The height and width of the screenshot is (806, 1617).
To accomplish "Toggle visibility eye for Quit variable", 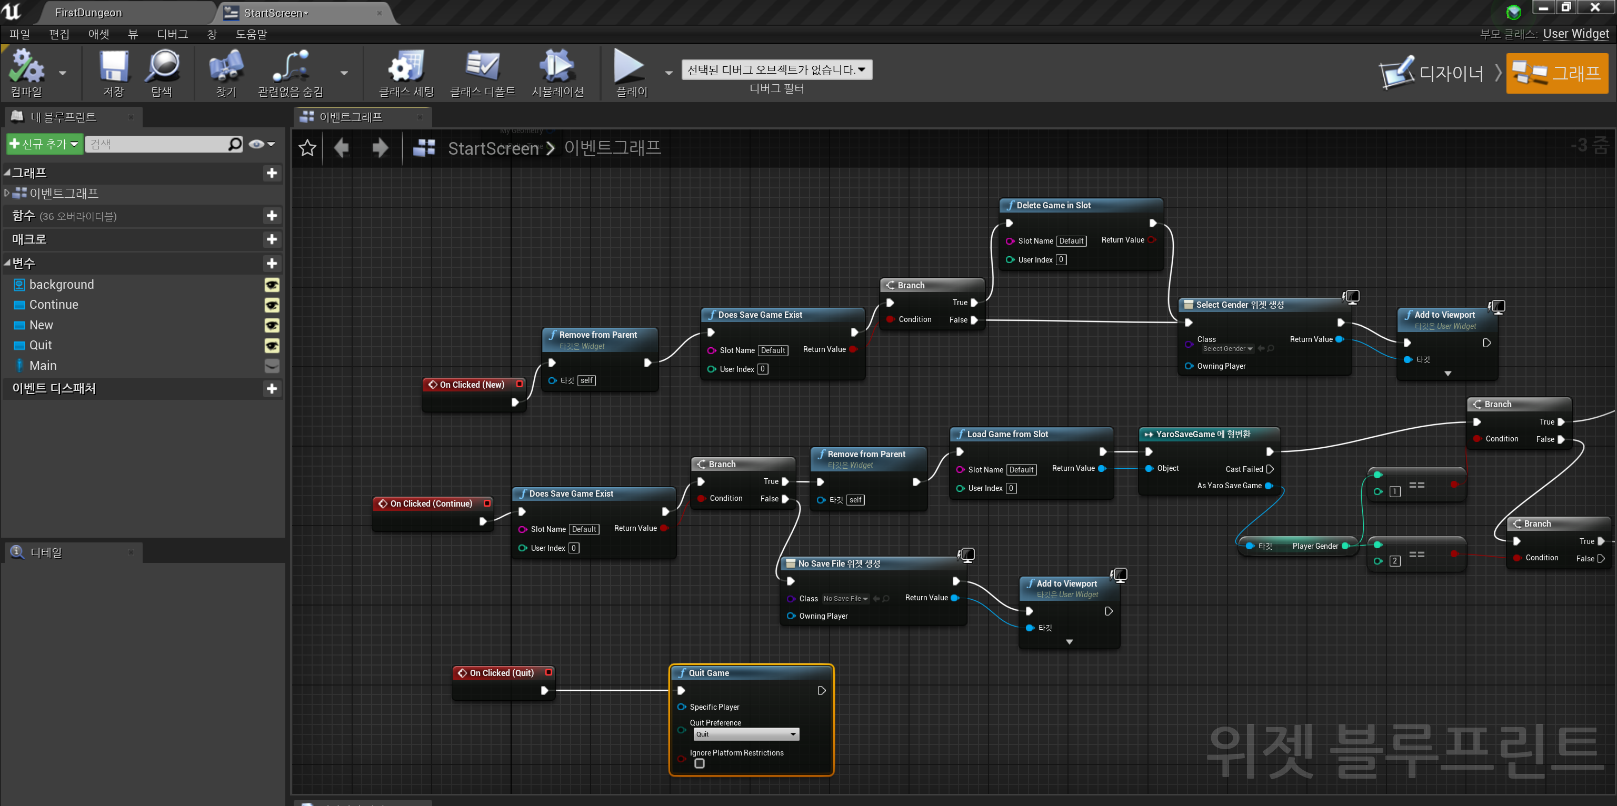I will pyautogui.click(x=271, y=346).
